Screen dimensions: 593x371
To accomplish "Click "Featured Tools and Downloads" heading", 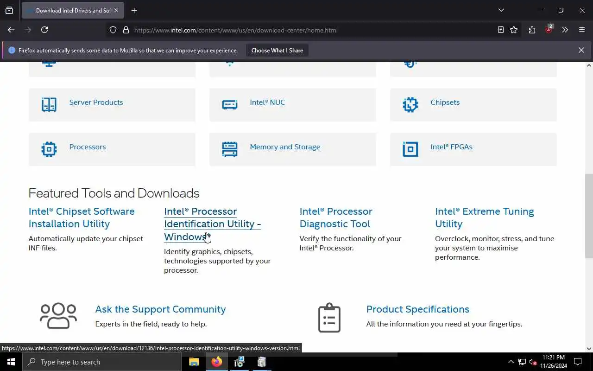I will [114, 193].
